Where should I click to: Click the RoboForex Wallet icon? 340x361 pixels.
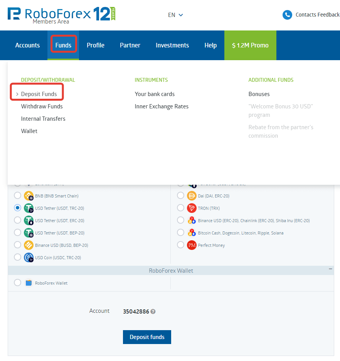click(29, 283)
